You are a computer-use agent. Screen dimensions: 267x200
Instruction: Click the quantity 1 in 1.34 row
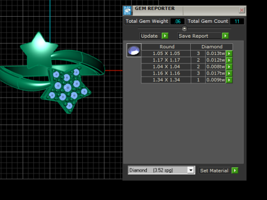pyautogui.click(x=198, y=80)
